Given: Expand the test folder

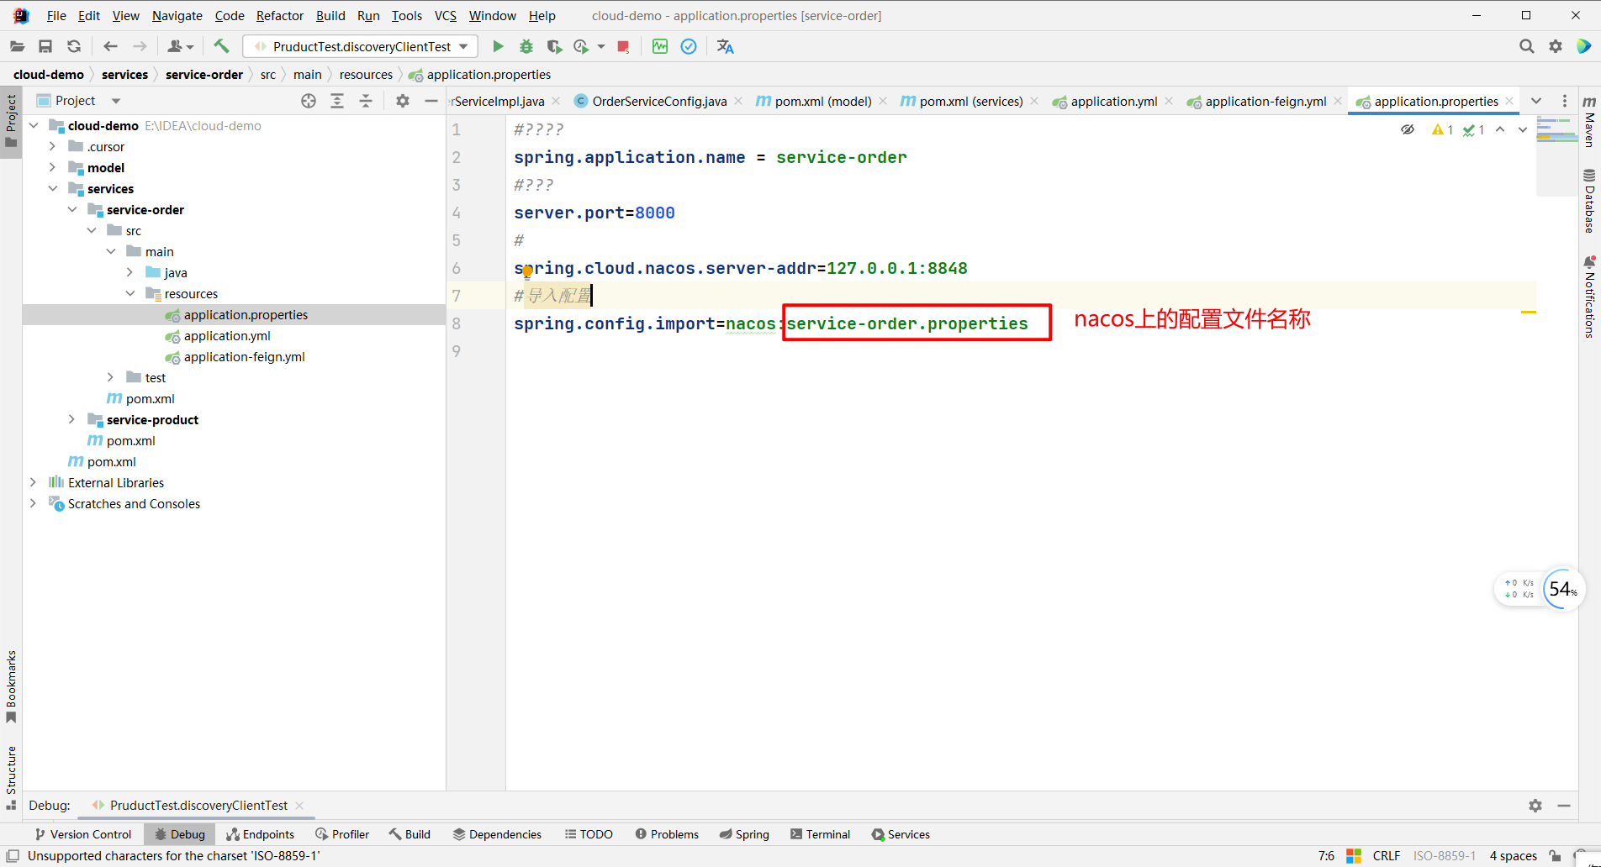Looking at the screenshot, I should [x=111, y=378].
